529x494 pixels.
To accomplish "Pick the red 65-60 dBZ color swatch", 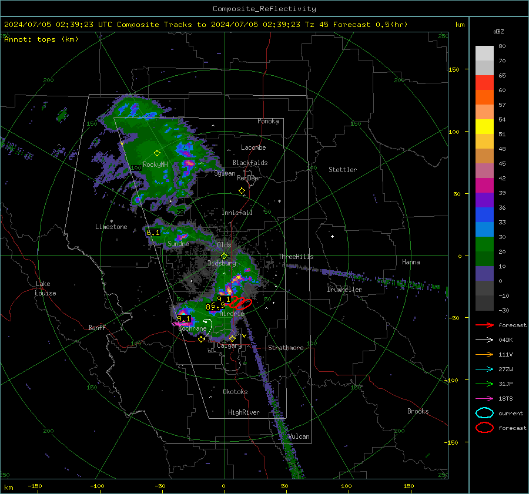I will click(x=484, y=83).
